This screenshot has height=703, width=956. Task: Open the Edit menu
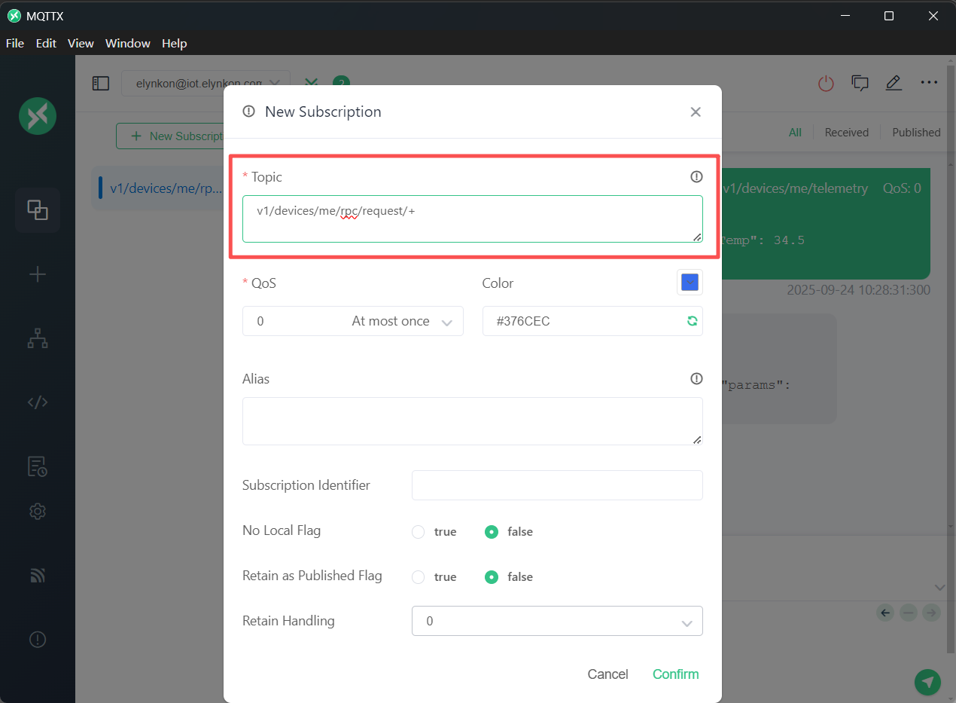pyautogui.click(x=46, y=43)
